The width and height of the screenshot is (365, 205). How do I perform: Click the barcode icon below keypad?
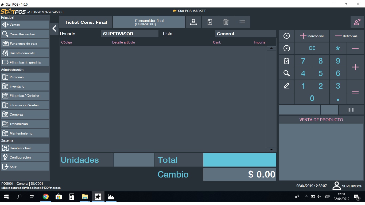pos(351,110)
